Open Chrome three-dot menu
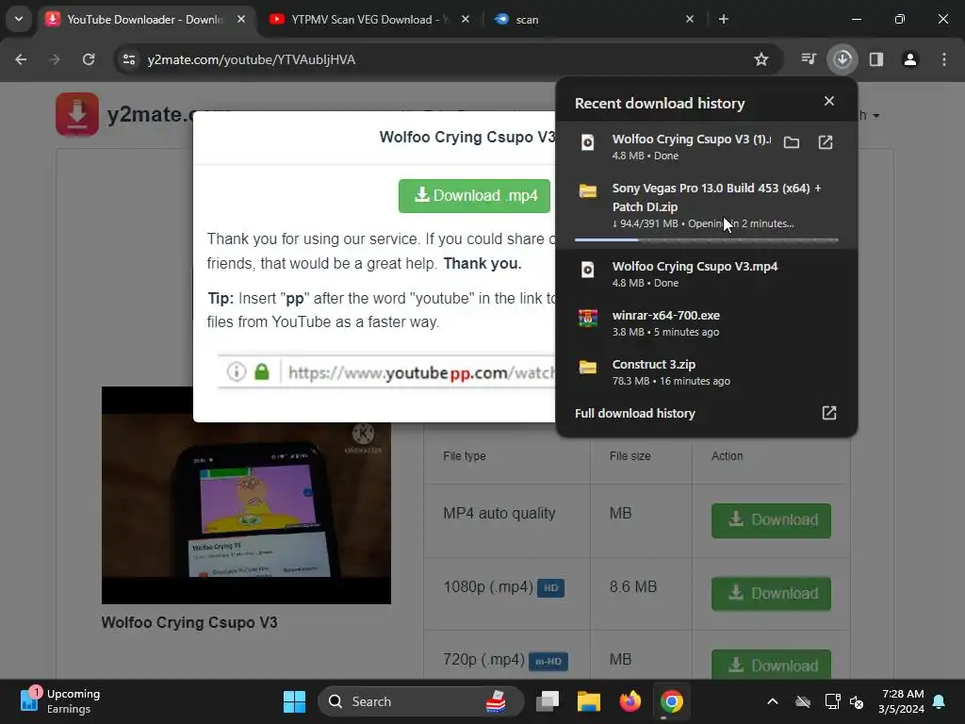 pyautogui.click(x=944, y=59)
